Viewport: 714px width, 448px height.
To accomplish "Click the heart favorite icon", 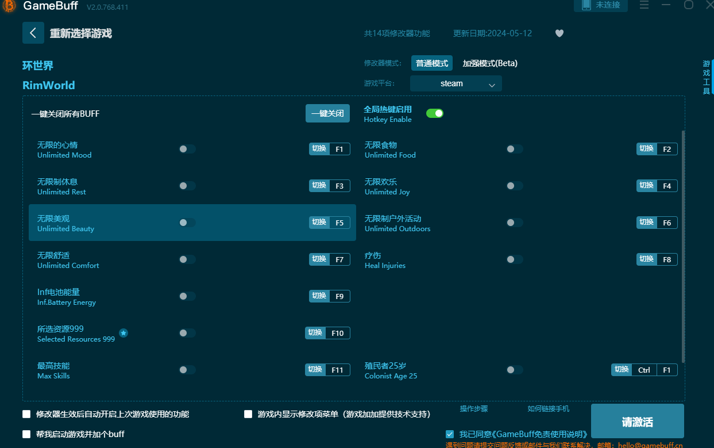I will (559, 33).
